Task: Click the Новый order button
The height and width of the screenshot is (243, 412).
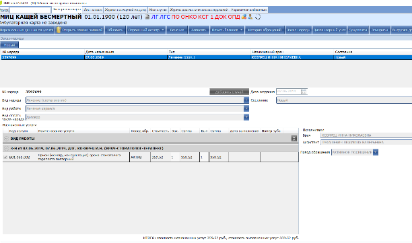Action: coord(9,45)
